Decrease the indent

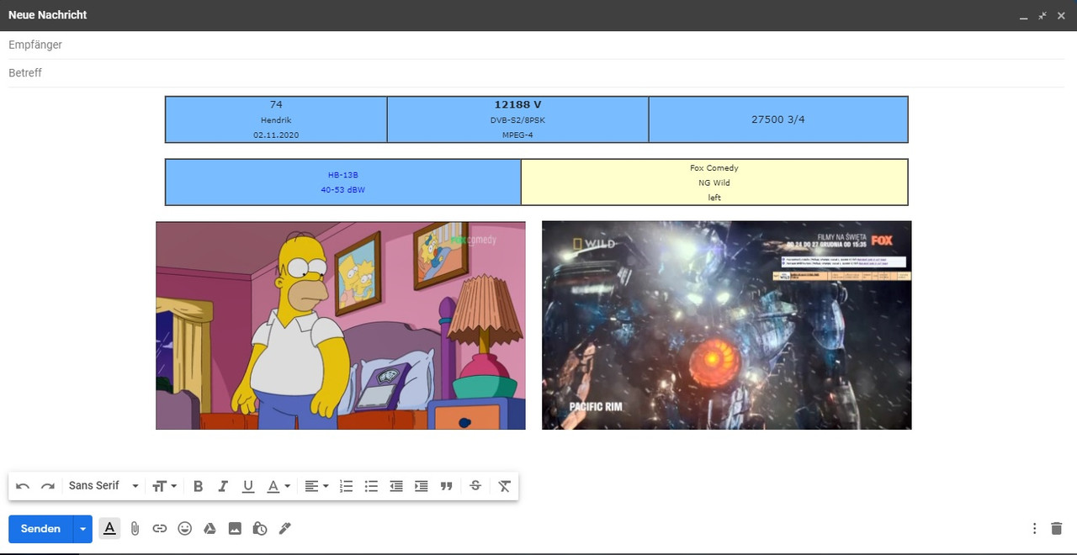click(396, 486)
